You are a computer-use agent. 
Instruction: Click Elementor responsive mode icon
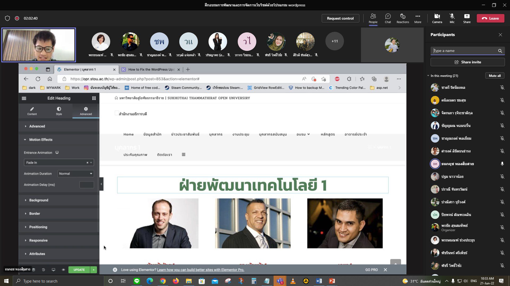pyautogui.click(x=53, y=270)
